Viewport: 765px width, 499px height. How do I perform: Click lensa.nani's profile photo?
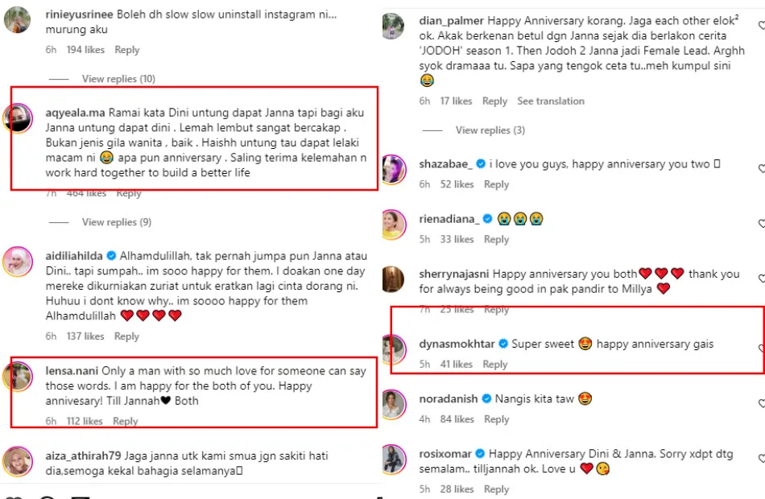(x=18, y=377)
